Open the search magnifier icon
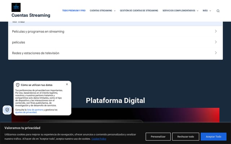The image size is (231, 144). [x=218, y=11]
